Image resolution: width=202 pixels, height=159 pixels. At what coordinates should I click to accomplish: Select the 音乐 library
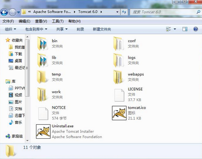[x=18, y=122]
